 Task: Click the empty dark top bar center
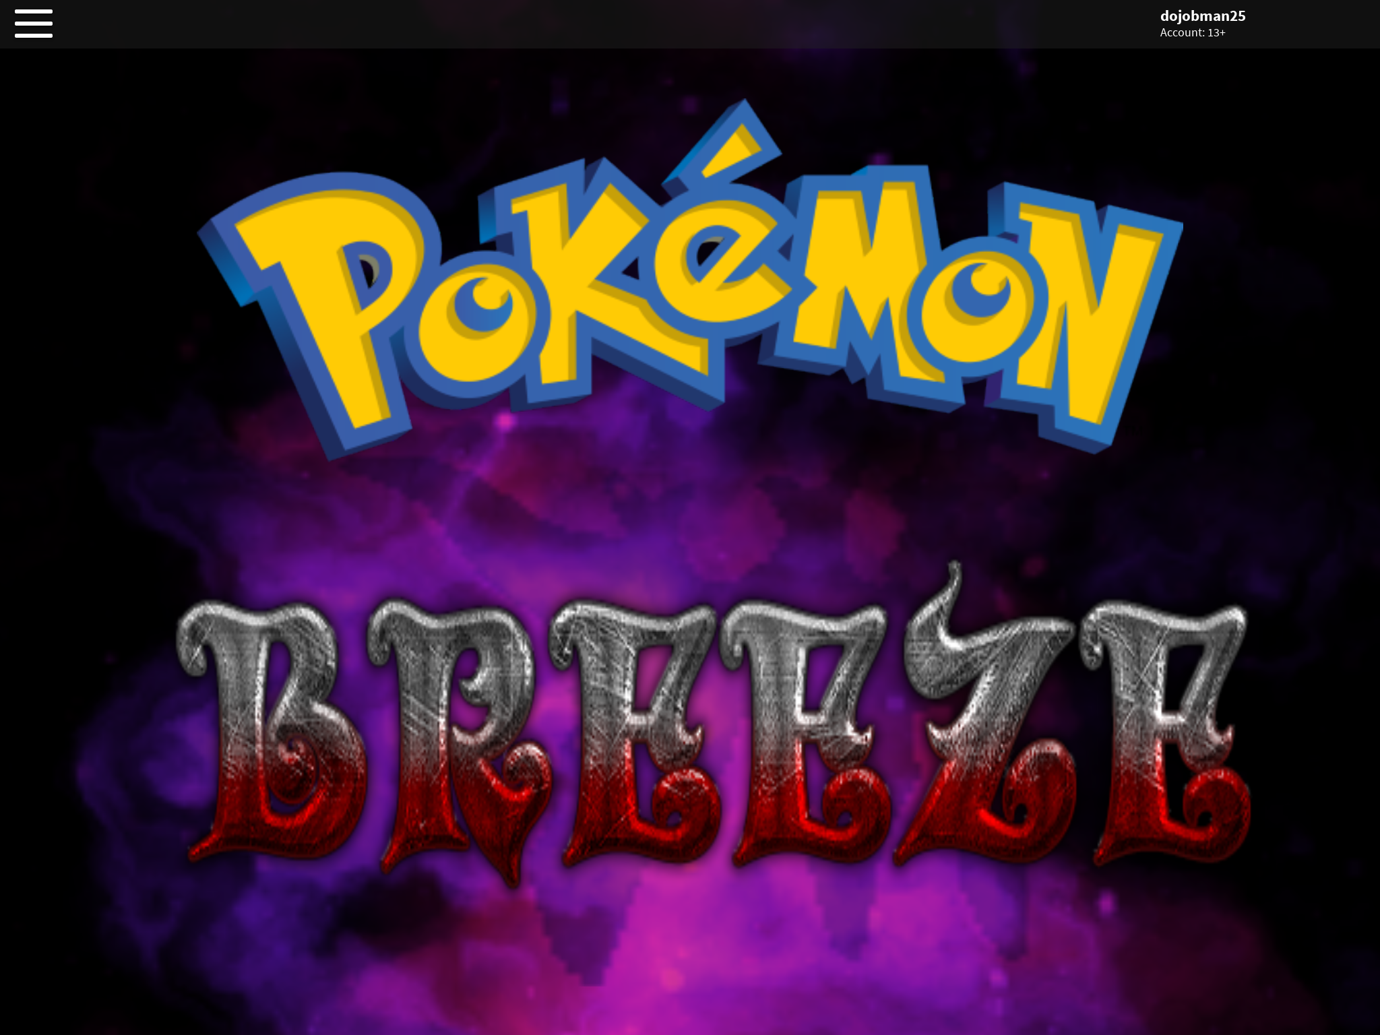[690, 24]
